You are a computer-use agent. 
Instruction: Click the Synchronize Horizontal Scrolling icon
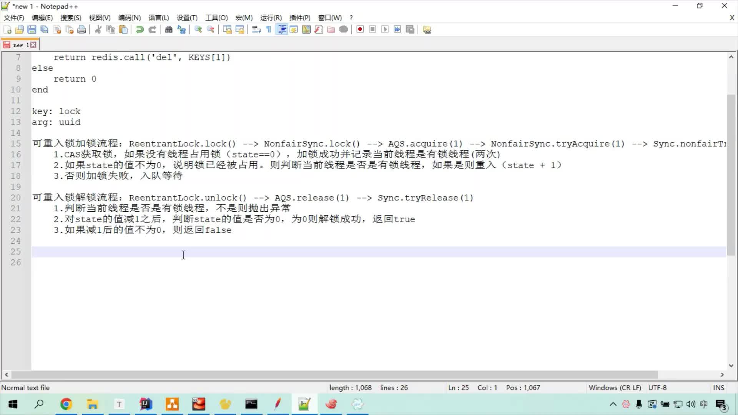(x=240, y=30)
